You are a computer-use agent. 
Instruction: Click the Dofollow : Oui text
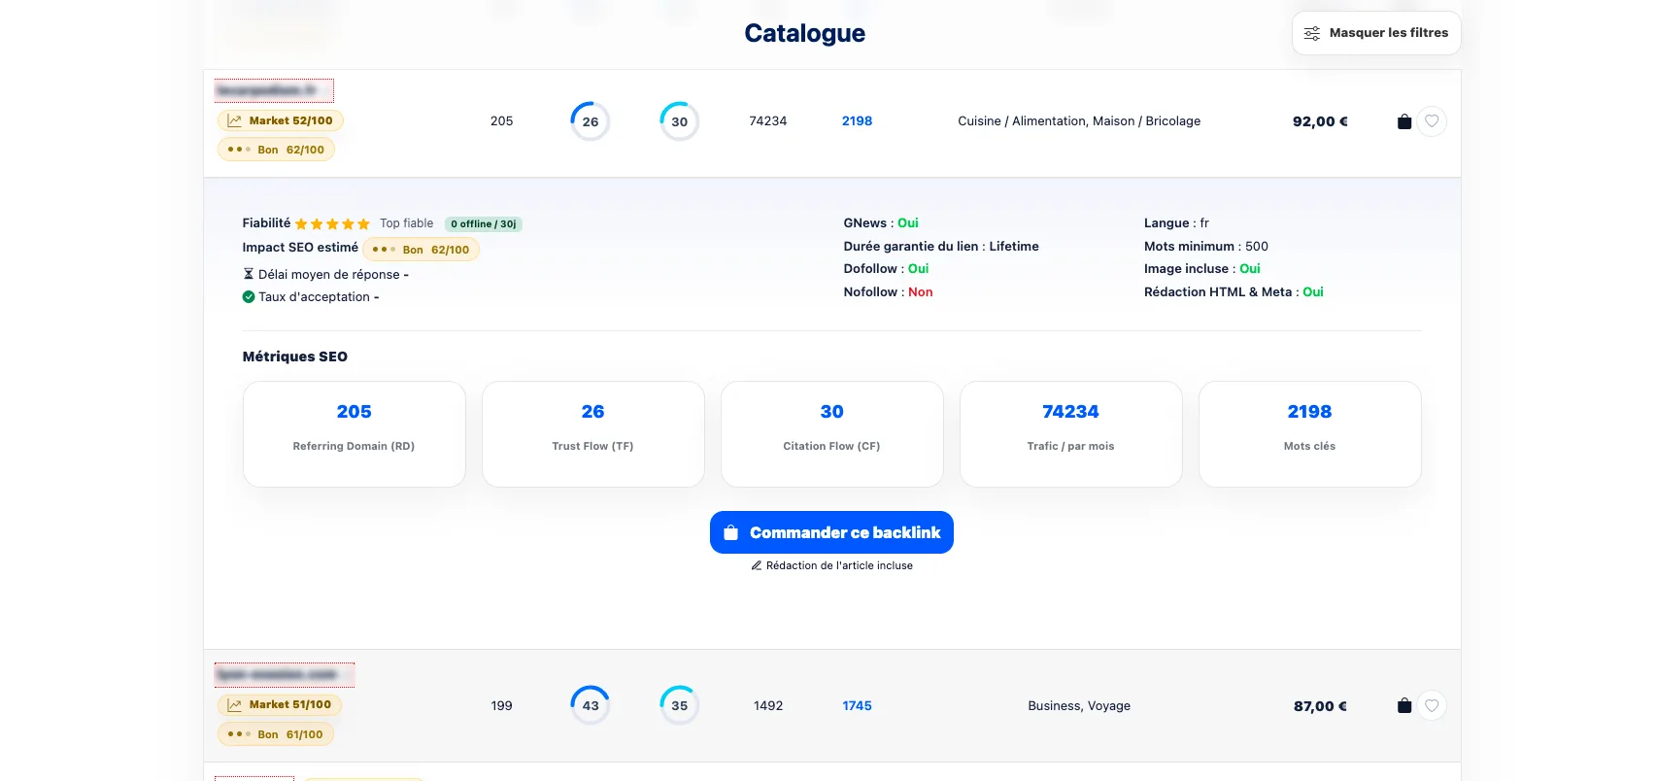coord(886,269)
